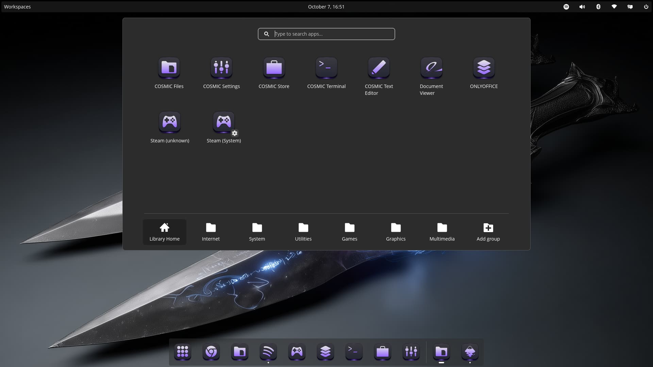Open Steam (unknown) entry
653x367 pixels.
point(170,122)
